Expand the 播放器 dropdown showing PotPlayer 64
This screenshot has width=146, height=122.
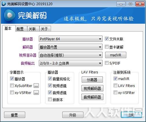click(x=71, y=39)
